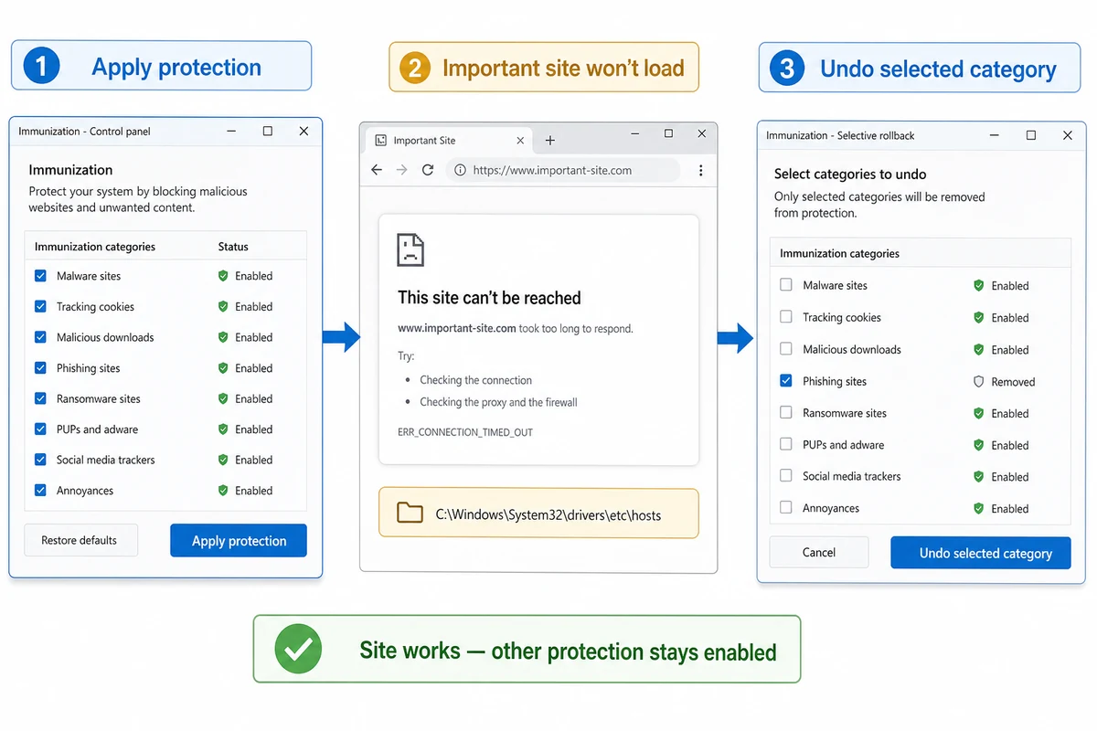Uncheck Tracking cookies in Control panel window

click(x=40, y=307)
